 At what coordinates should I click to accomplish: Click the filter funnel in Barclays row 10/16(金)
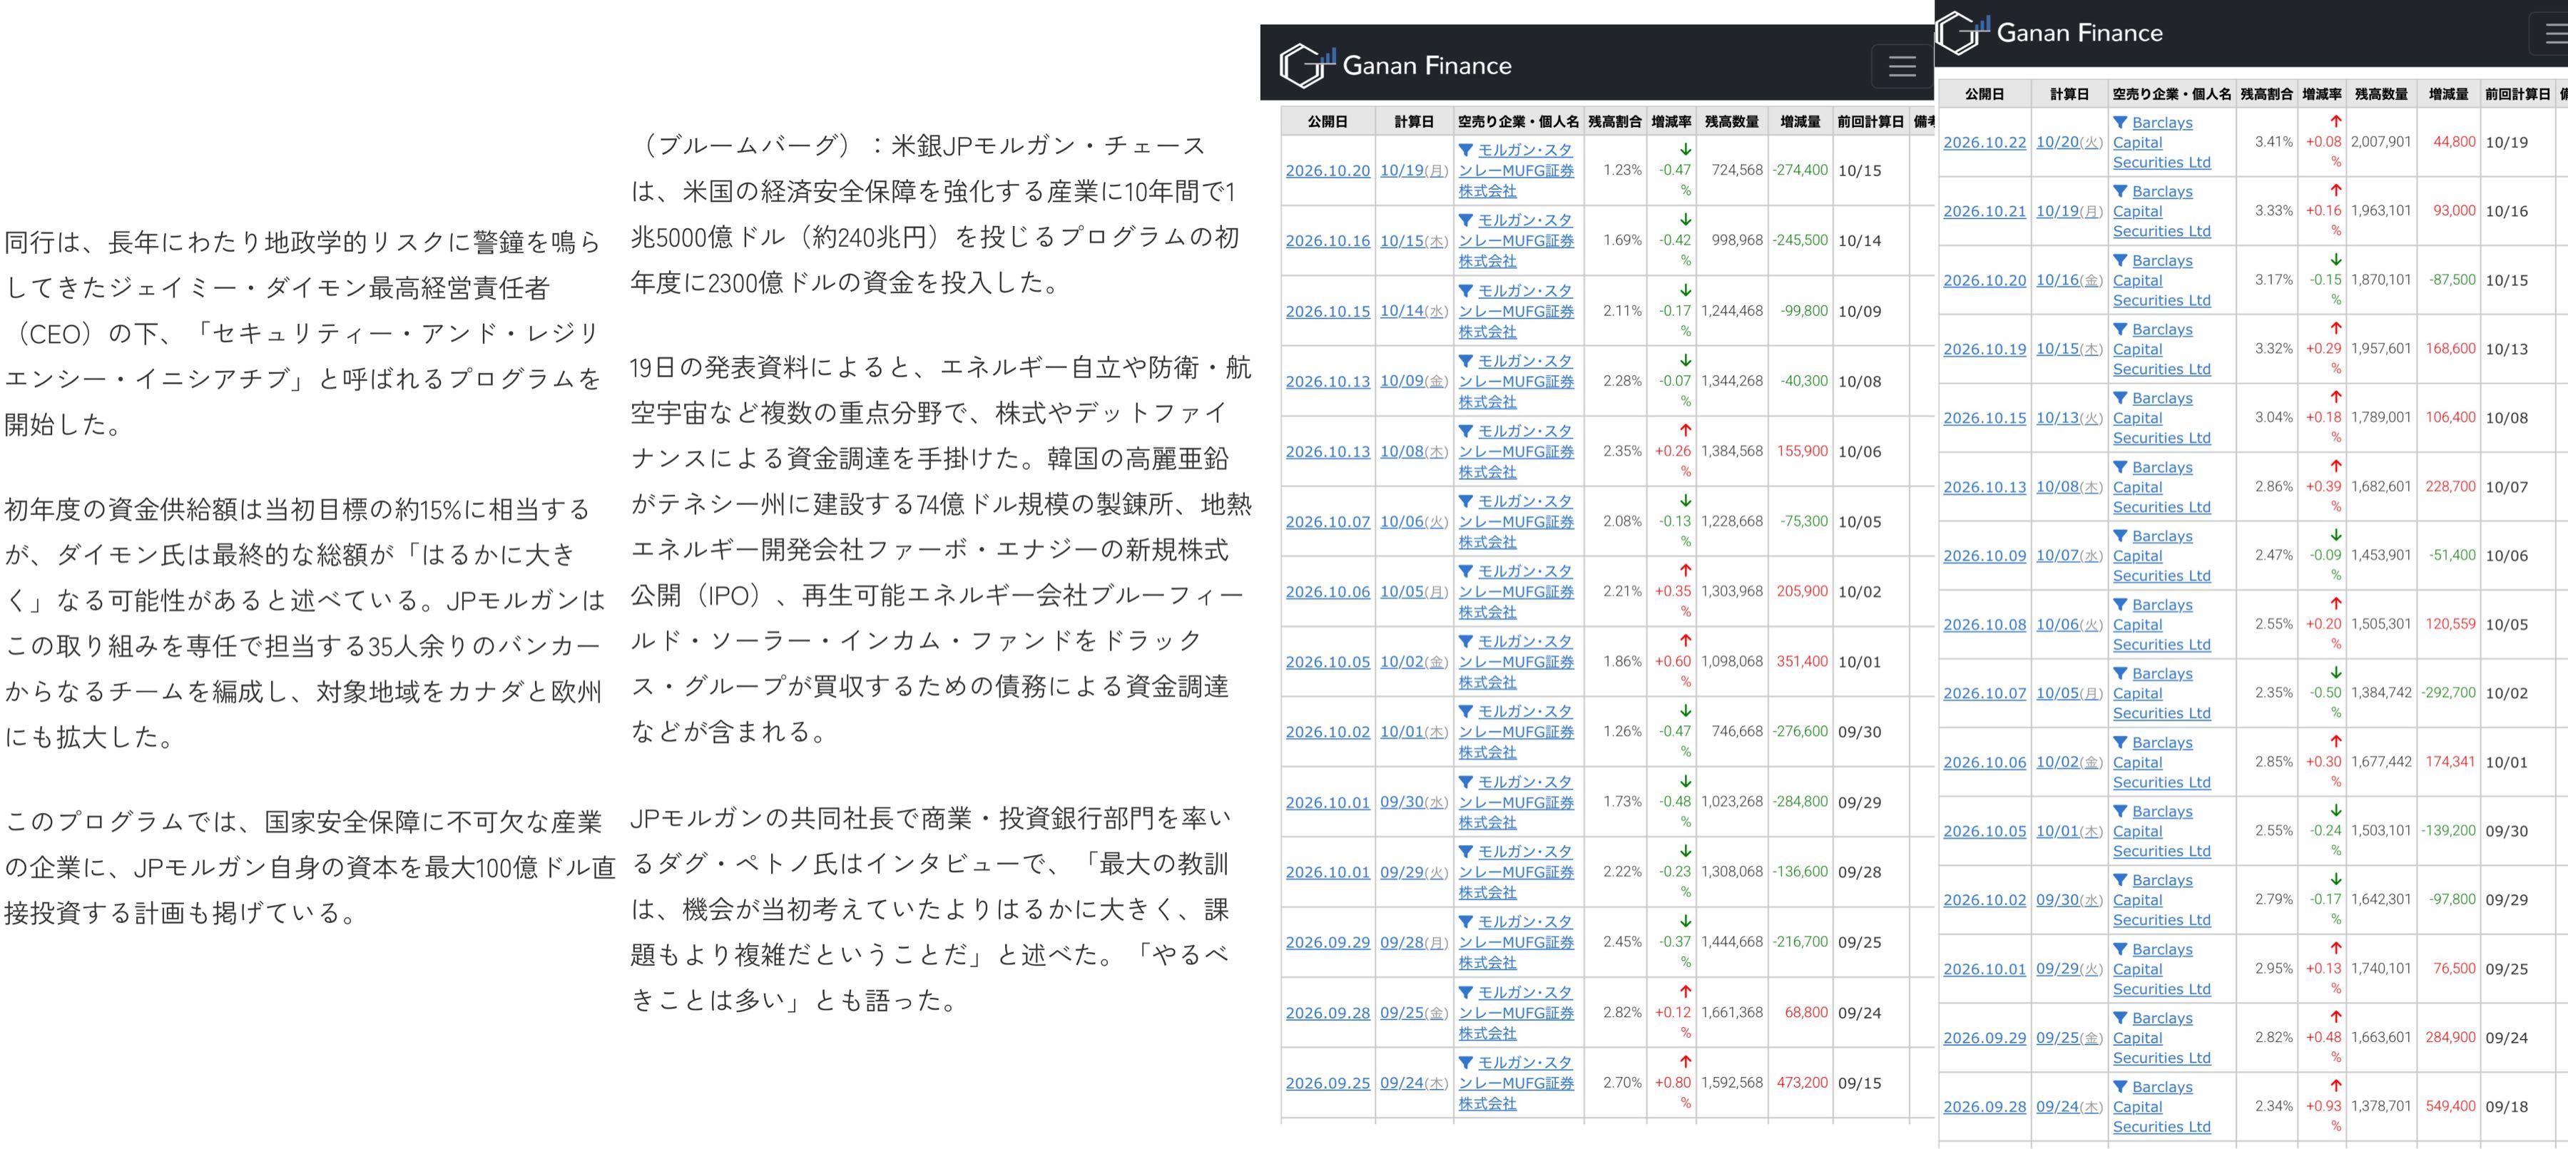(x=2121, y=260)
